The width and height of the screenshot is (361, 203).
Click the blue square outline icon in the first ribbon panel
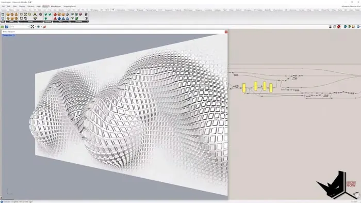[x=3, y=14]
